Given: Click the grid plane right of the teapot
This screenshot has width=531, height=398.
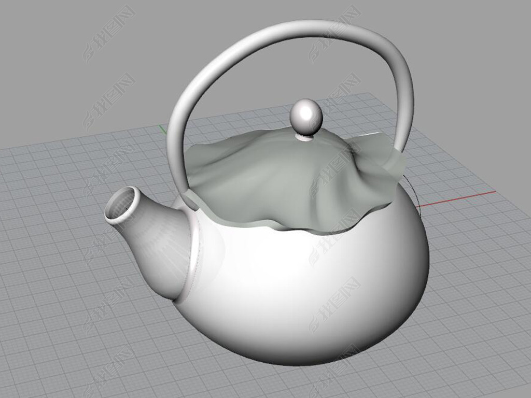Looking at the screenshot, I should pyautogui.click(x=477, y=269).
